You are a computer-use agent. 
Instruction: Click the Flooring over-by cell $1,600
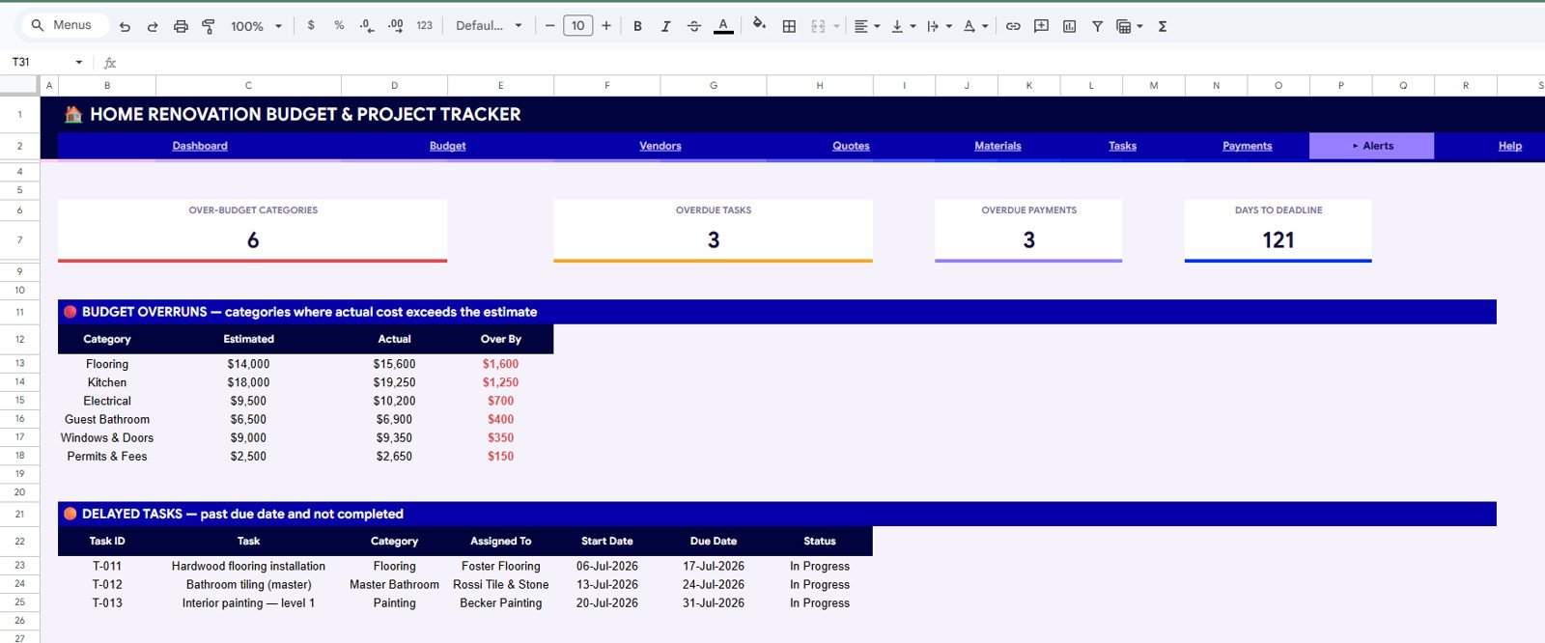(x=500, y=364)
